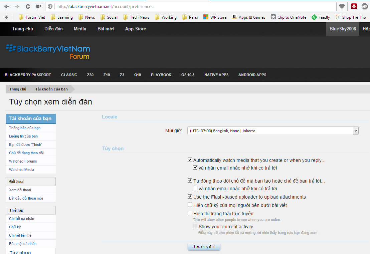This screenshot has width=370, height=254.
Task: Open Z10 category
Action: [107, 75]
